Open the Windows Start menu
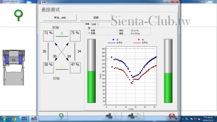 coord(4,119)
